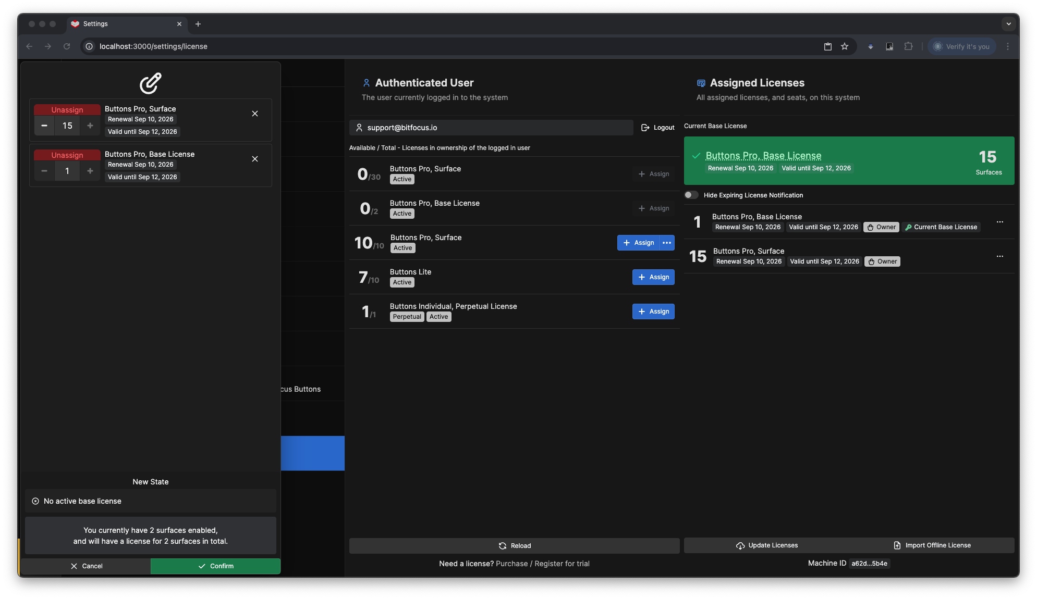Click disabled Assign for 0/30 Buttons Pro, Surface
Image resolution: width=1037 pixels, height=599 pixels.
(653, 174)
